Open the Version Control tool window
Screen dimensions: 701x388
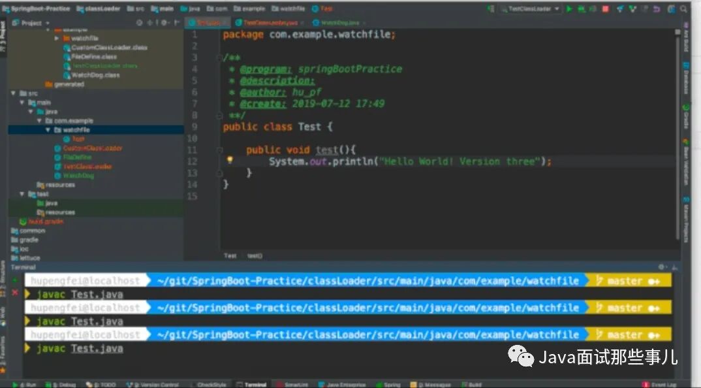[x=153, y=385]
